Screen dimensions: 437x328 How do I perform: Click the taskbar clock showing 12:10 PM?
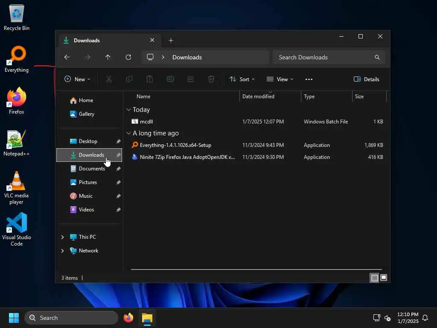408,318
